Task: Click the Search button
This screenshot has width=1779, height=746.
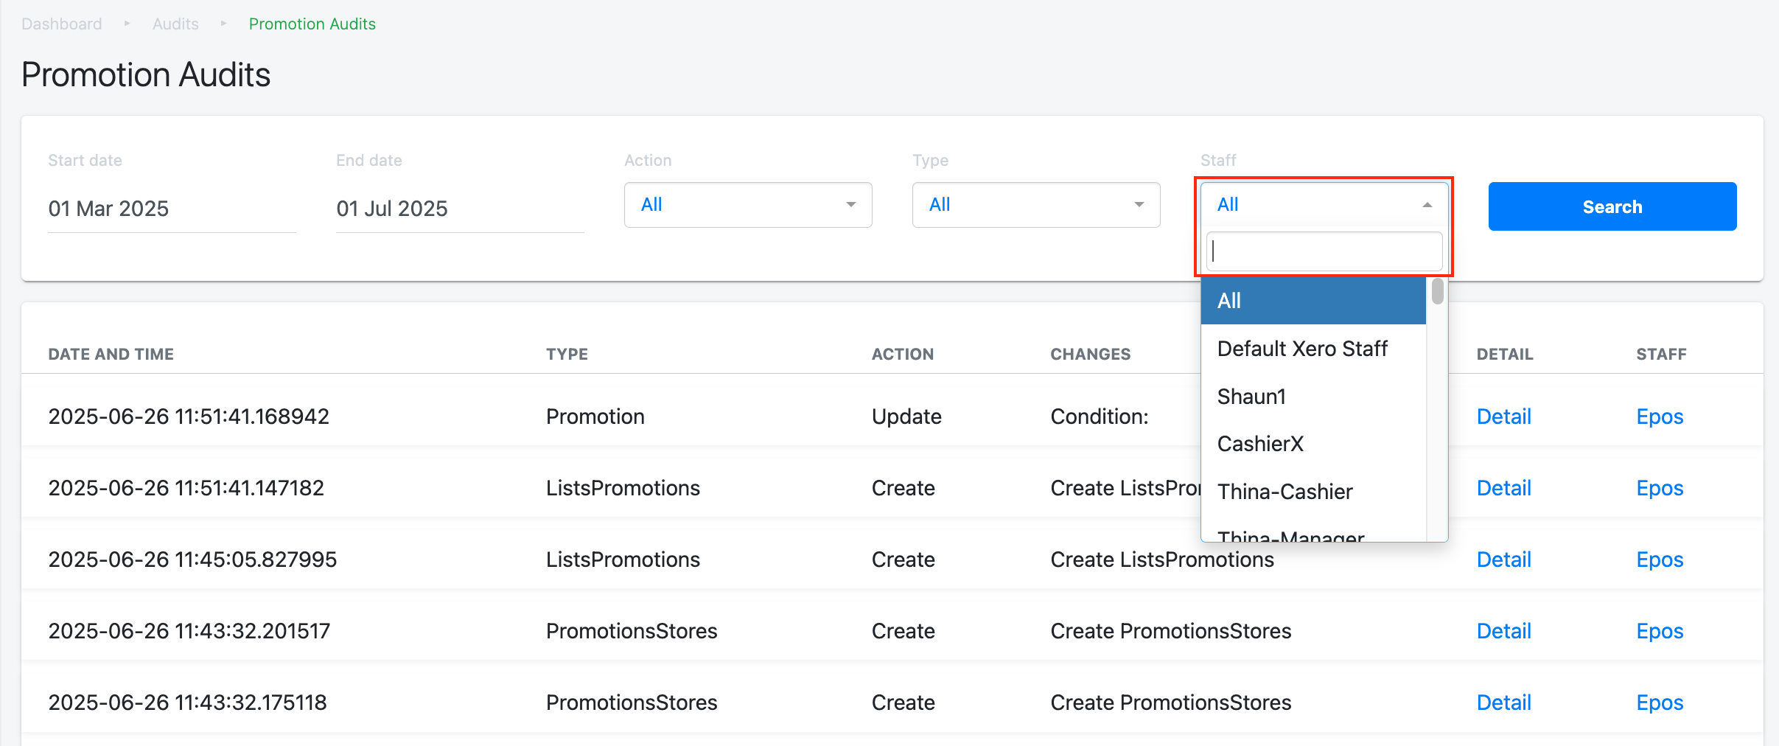Action: (x=1612, y=206)
